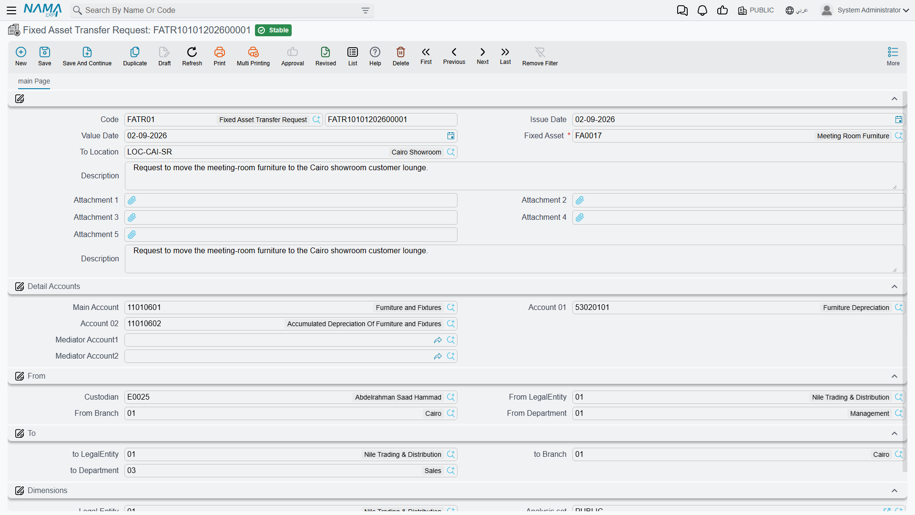Attach a file to Attachment 4
This screenshot has width=915, height=515.
(x=580, y=217)
